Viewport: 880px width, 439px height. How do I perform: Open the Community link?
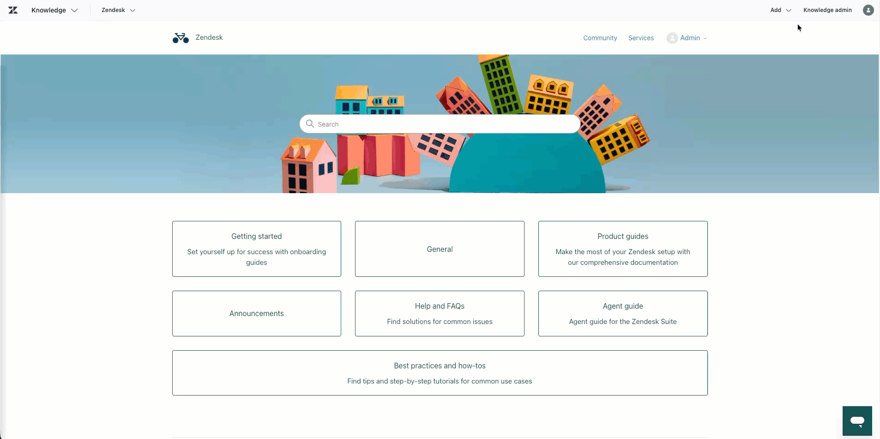pos(600,38)
